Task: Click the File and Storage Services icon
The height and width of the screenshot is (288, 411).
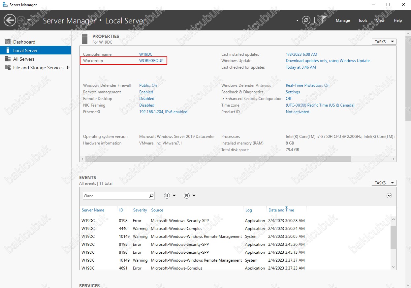Action: 8,68
